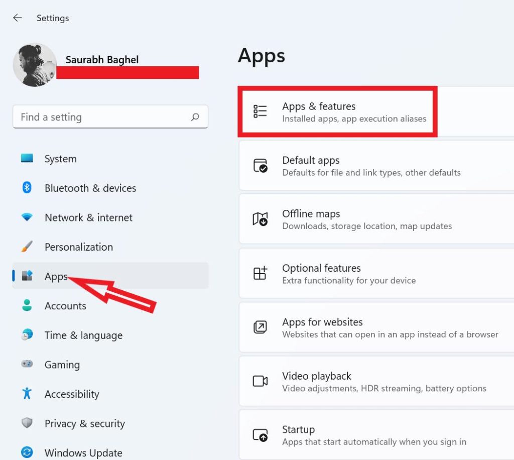Click the Video playback camera icon

pyautogui.click(x=260, y=381)
